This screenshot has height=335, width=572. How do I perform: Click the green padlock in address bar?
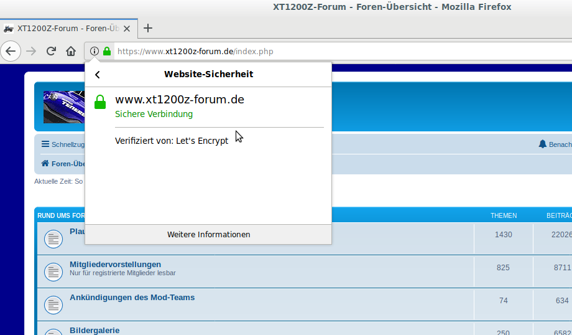tap(107, 51)
